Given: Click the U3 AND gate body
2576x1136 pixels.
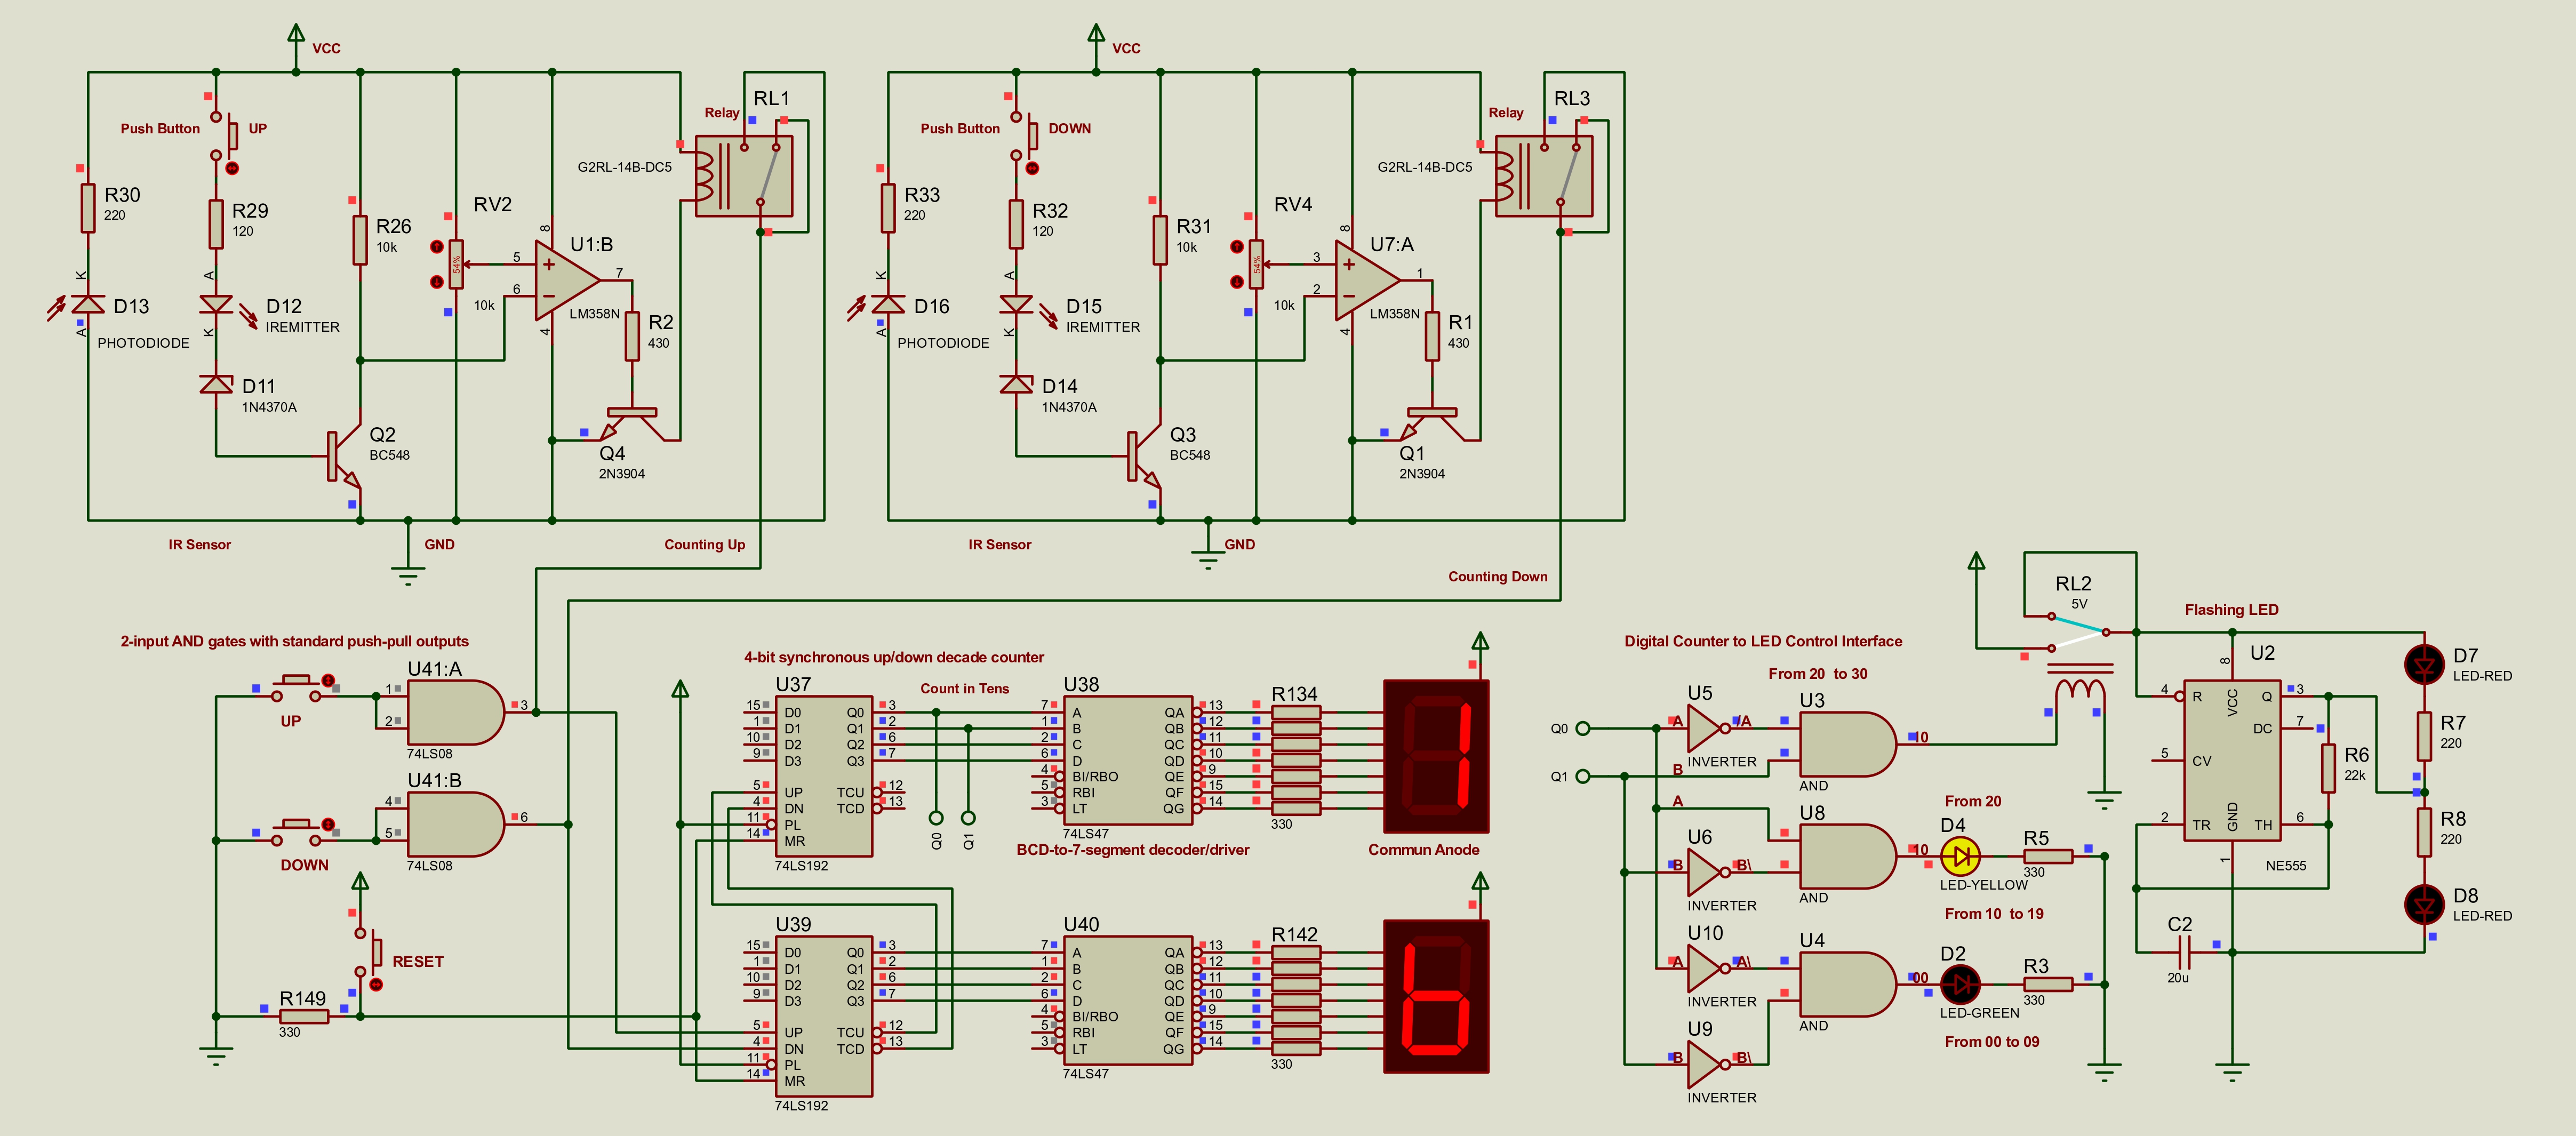Looking at the screenshot, I should (1847, 744).
